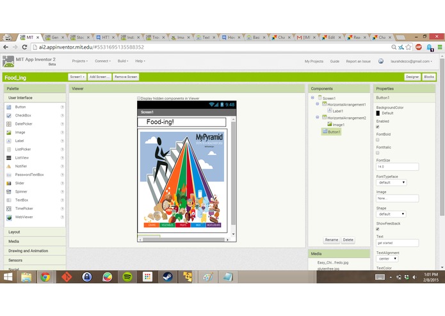Select the Slider palette icon
Image resolution: width=445 pixels, height=316 pixels.
pyautogui.click(x=9, y=184)
